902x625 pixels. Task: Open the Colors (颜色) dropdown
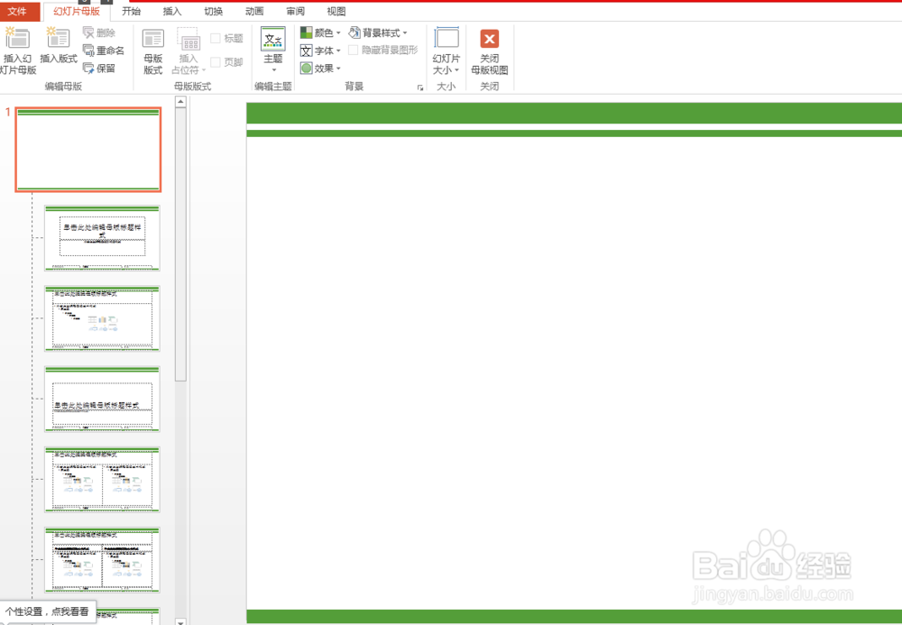coord(320,32)
